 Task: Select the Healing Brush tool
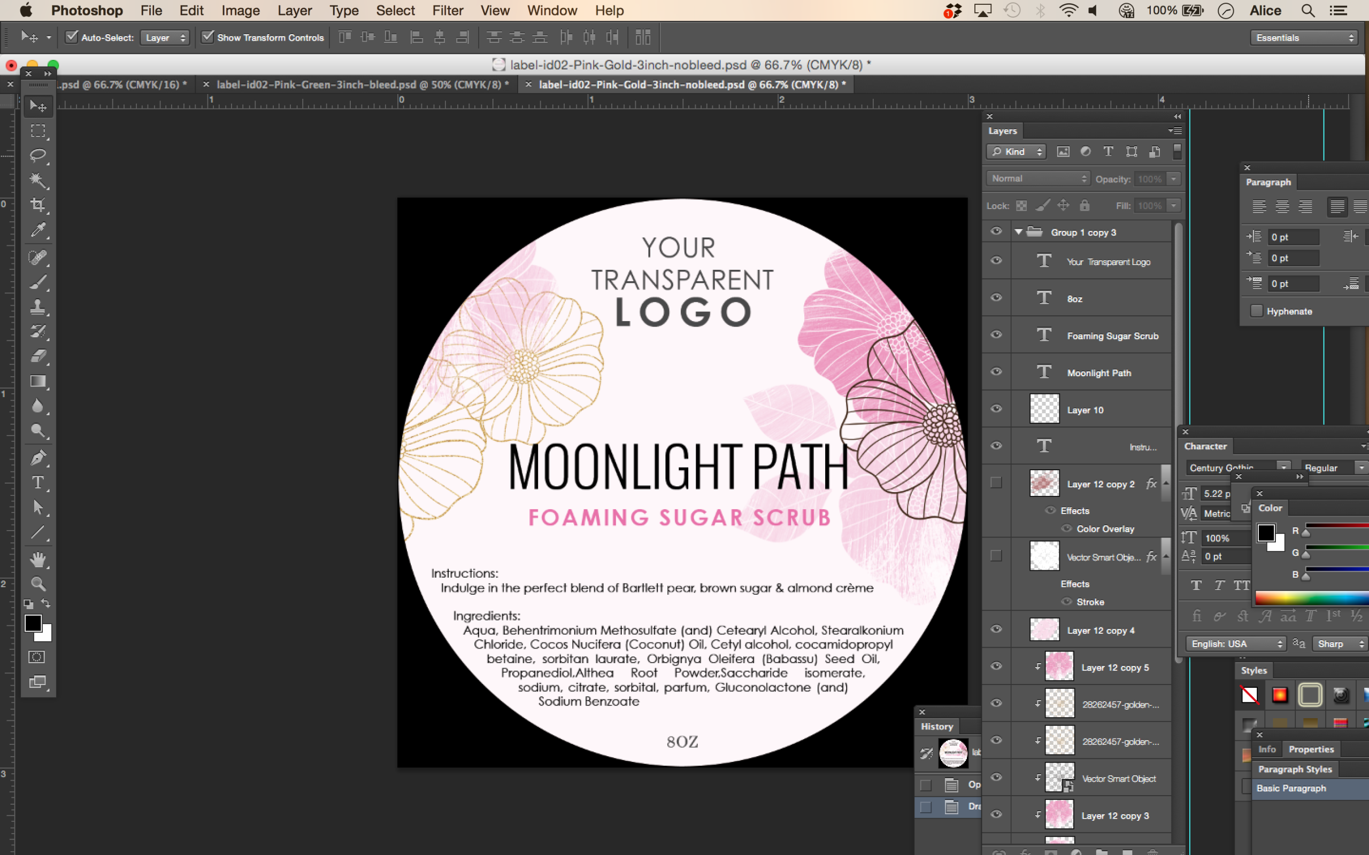tap(38, 257)
